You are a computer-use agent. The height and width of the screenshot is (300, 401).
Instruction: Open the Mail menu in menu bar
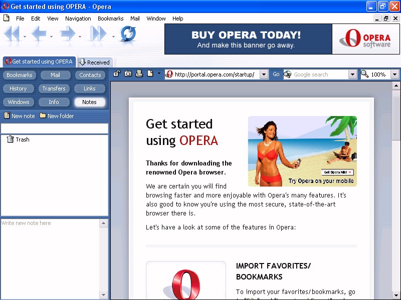coord(135,18)
